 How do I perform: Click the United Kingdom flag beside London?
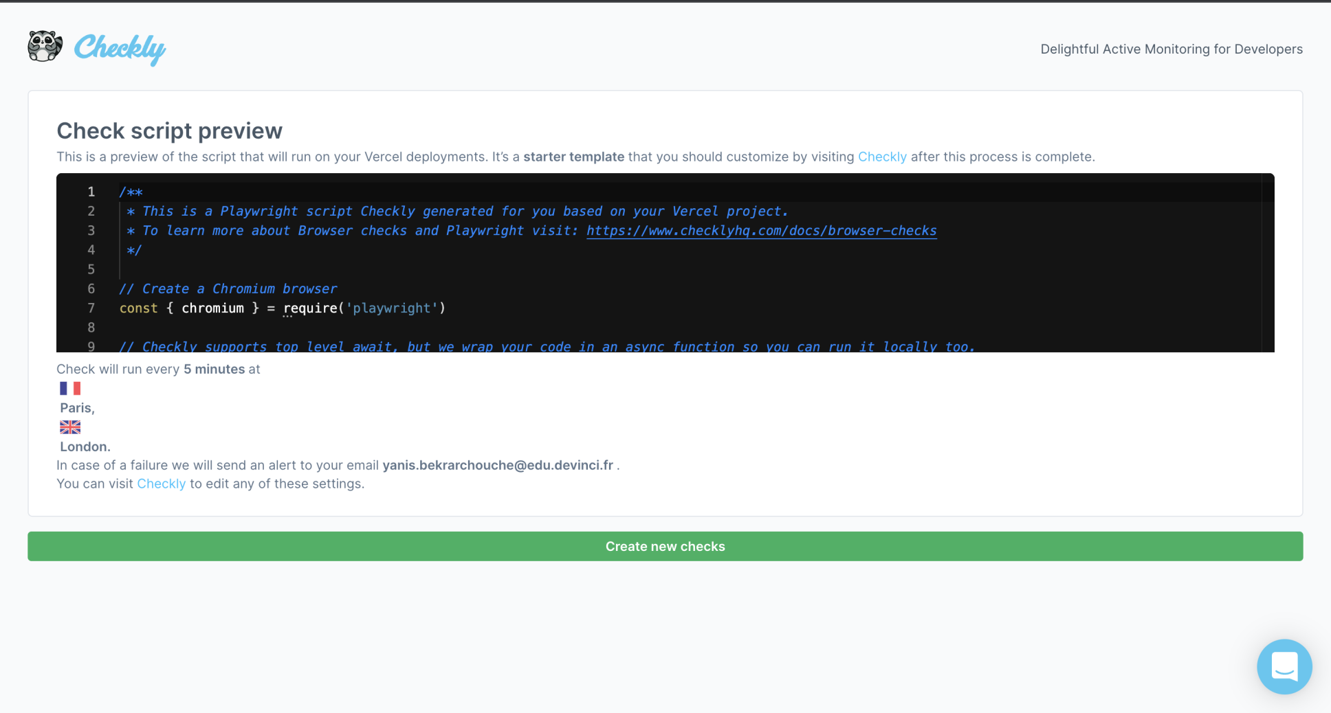(69, 427)
